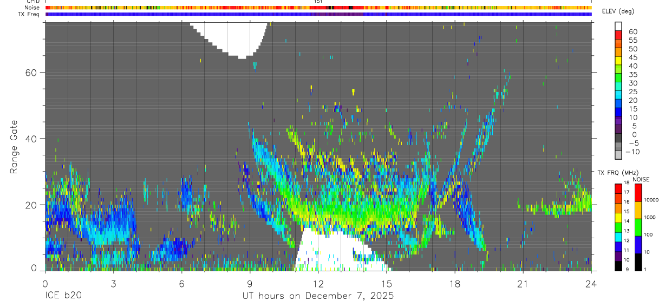This screenshot has width=665, height=307.
Task: Click the "3" tick on the UT hours axis
Action: pos(113,283)
